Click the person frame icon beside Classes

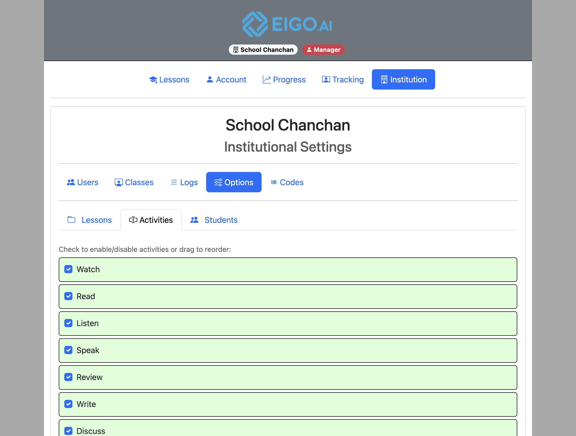click(119, 182)
